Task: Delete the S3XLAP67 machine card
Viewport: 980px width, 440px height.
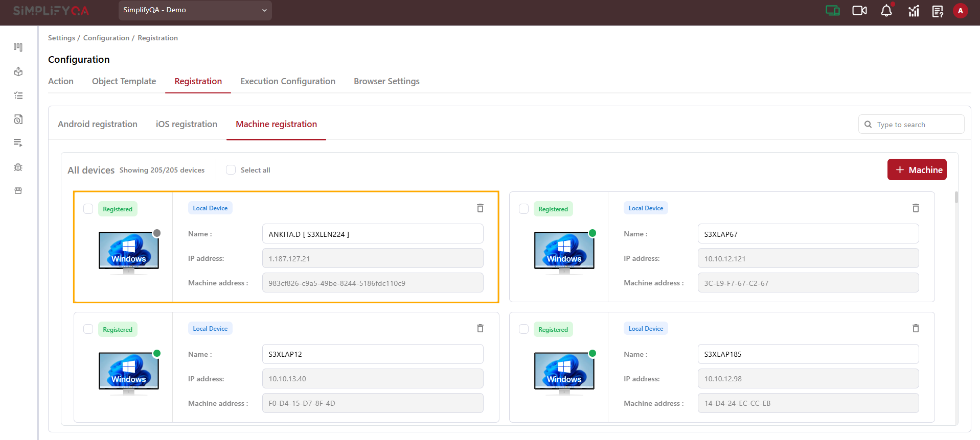Action: [916, 208]
